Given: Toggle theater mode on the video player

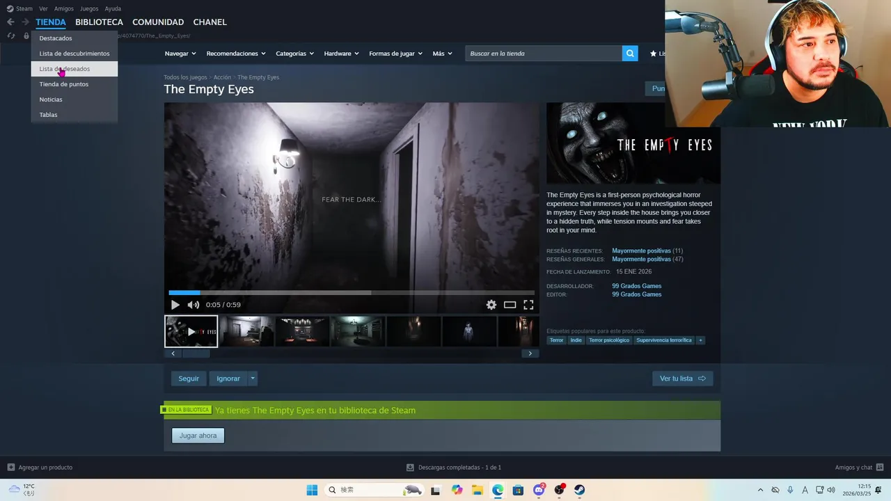Looking at the screenshot, I should coord(510,305).
